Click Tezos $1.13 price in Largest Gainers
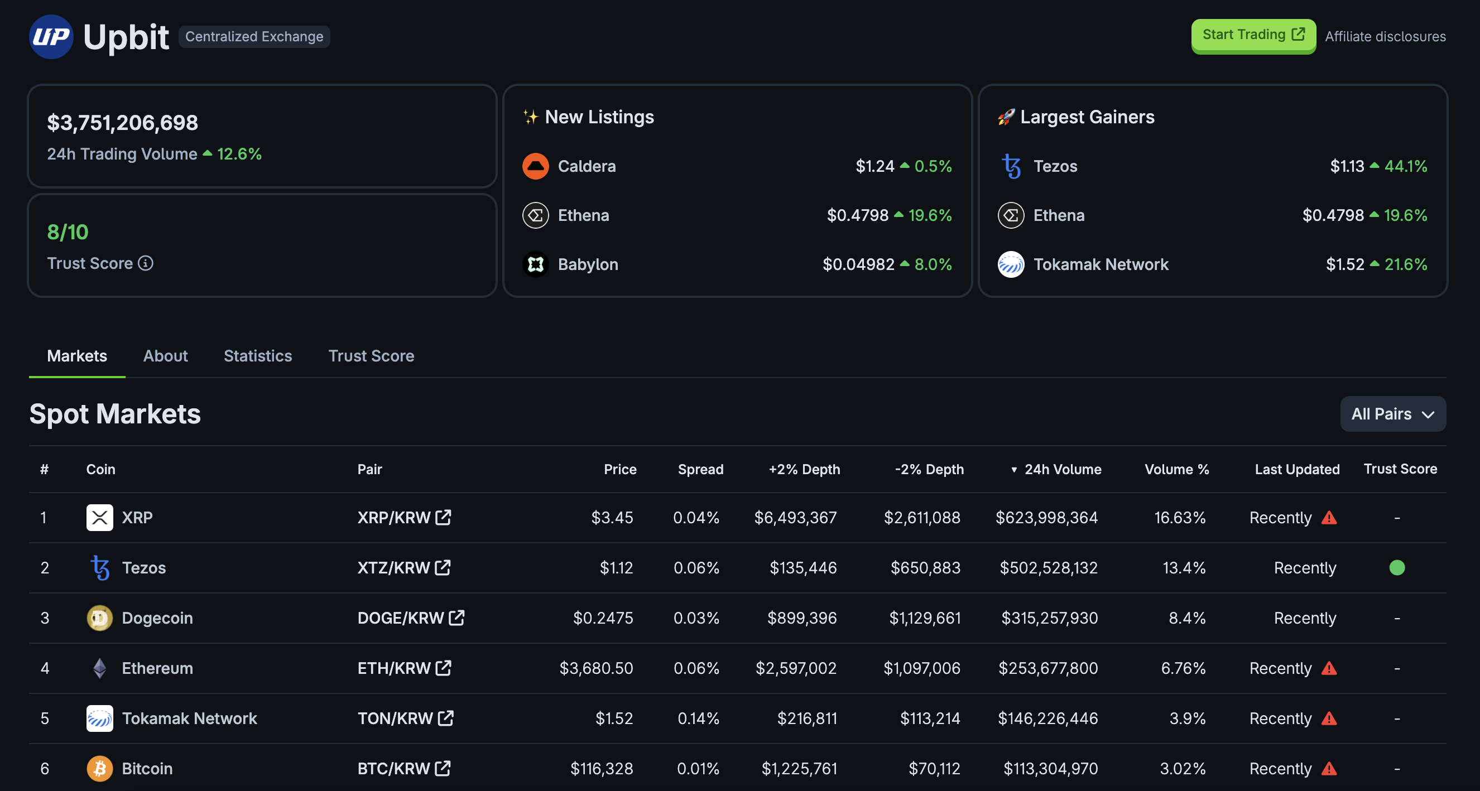Viewport: 1480px width, 791px height. [x=1347, y=167]
